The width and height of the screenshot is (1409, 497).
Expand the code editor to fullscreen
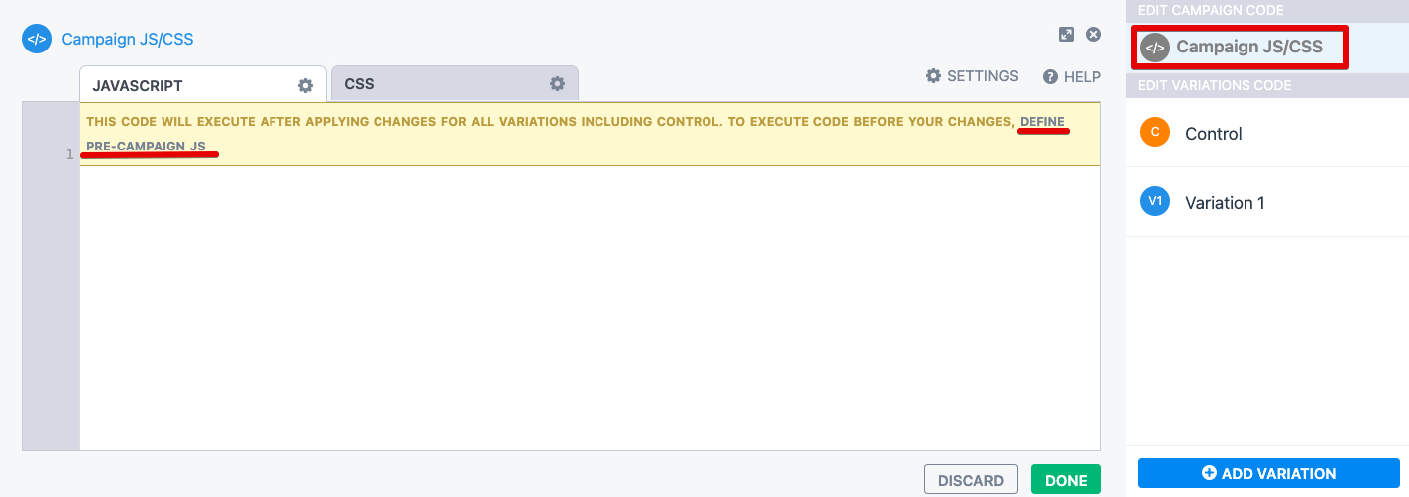1066,35
